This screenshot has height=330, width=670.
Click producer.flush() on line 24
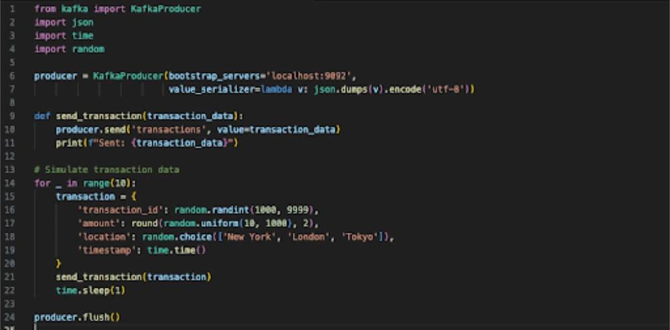(x=77, y=317)
